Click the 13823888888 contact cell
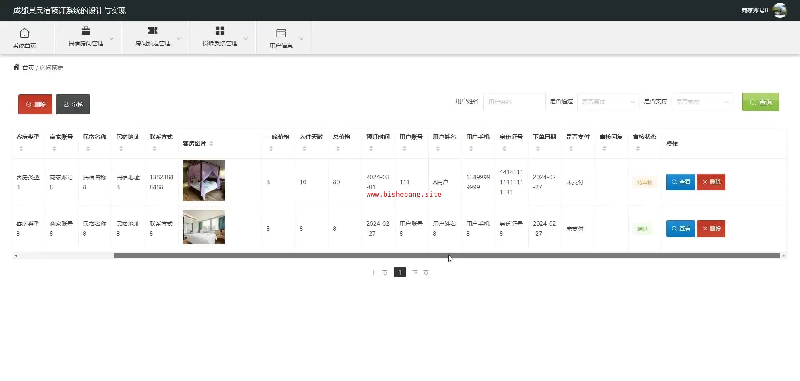The width and height of the screenshot is (800, 381). [x=162, y=182]
